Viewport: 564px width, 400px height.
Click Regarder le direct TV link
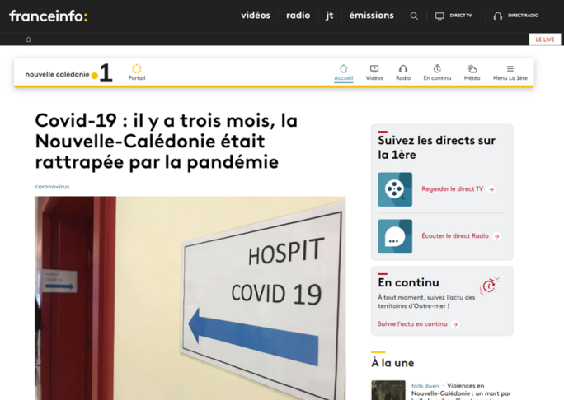pyautogui.click(x=453, y=189)
